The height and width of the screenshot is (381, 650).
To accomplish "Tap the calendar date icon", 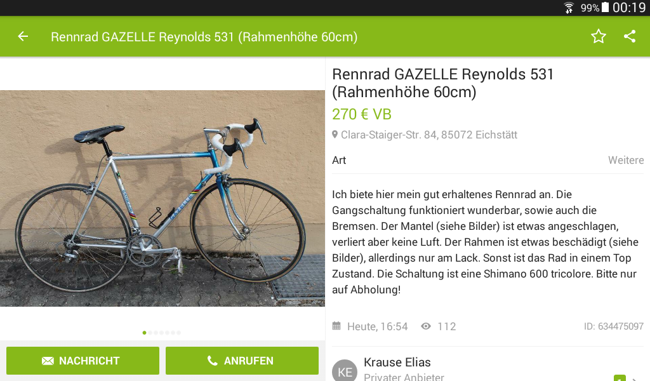I will pos(336,326).
